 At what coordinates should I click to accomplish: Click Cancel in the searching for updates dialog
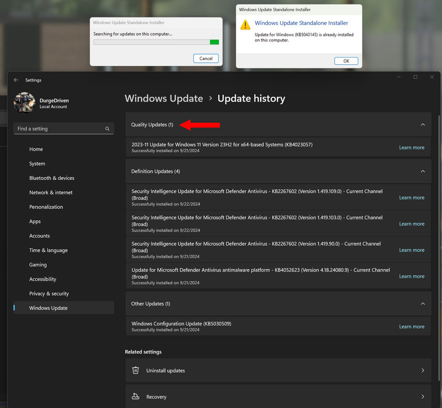(x=206, y=59)
